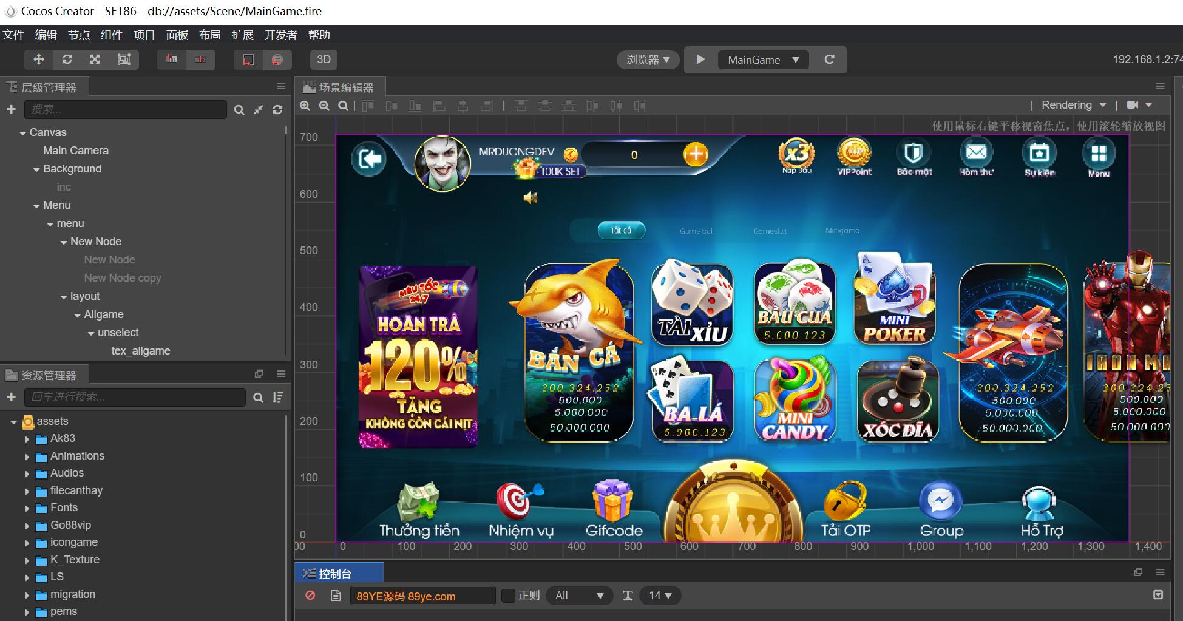The width and height of the screenshot is (1183, 621).
Task: Collapse the Allgame node
Action: (77, 315)
